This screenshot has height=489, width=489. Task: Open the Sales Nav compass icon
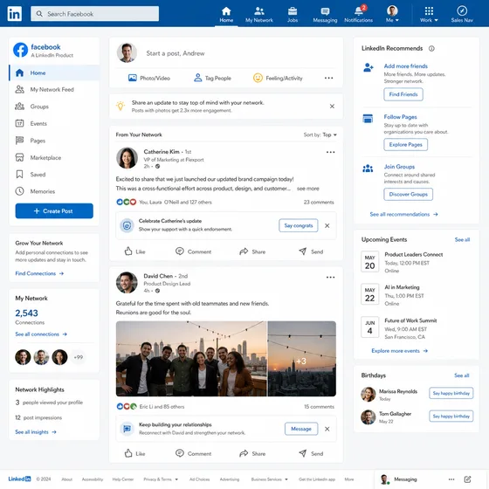[462, 14]
